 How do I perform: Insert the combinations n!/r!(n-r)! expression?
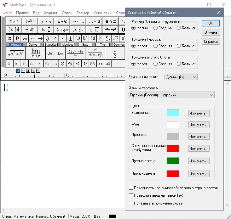point(95,53)
